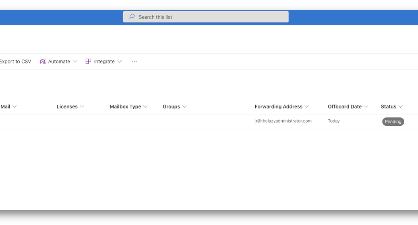Click inside the Search this list field

pyautogui.click(x=206, y=17)
